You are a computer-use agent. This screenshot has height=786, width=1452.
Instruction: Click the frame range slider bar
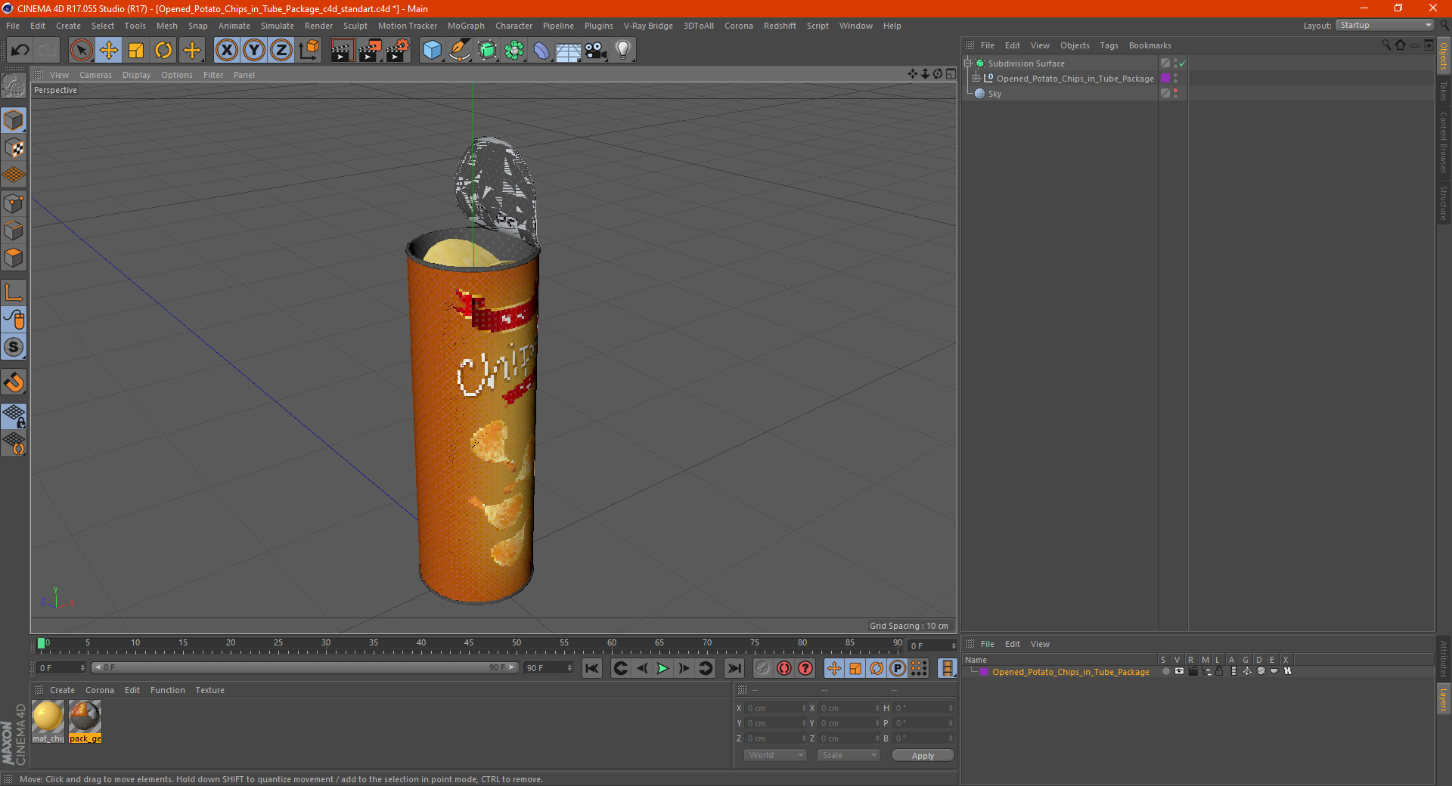[304, 667]
